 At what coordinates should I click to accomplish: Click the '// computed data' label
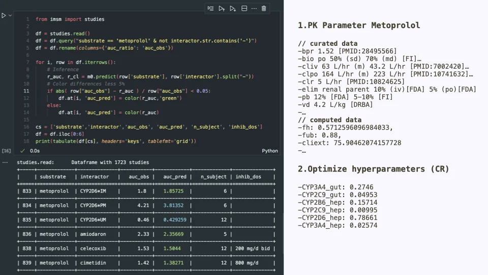329,120
